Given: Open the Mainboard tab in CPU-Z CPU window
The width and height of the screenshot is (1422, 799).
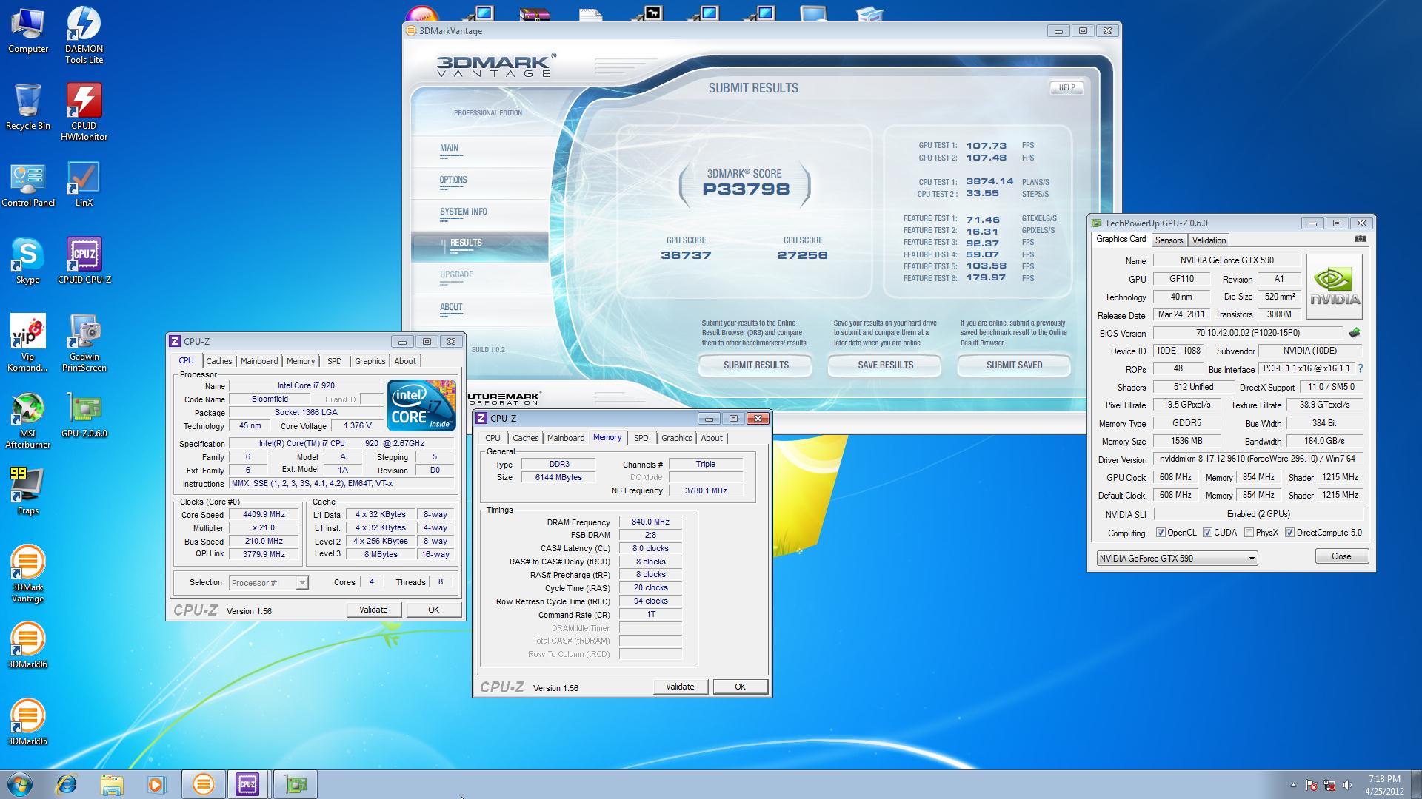Looking at the screenshot, I should [x=259, y=361].
